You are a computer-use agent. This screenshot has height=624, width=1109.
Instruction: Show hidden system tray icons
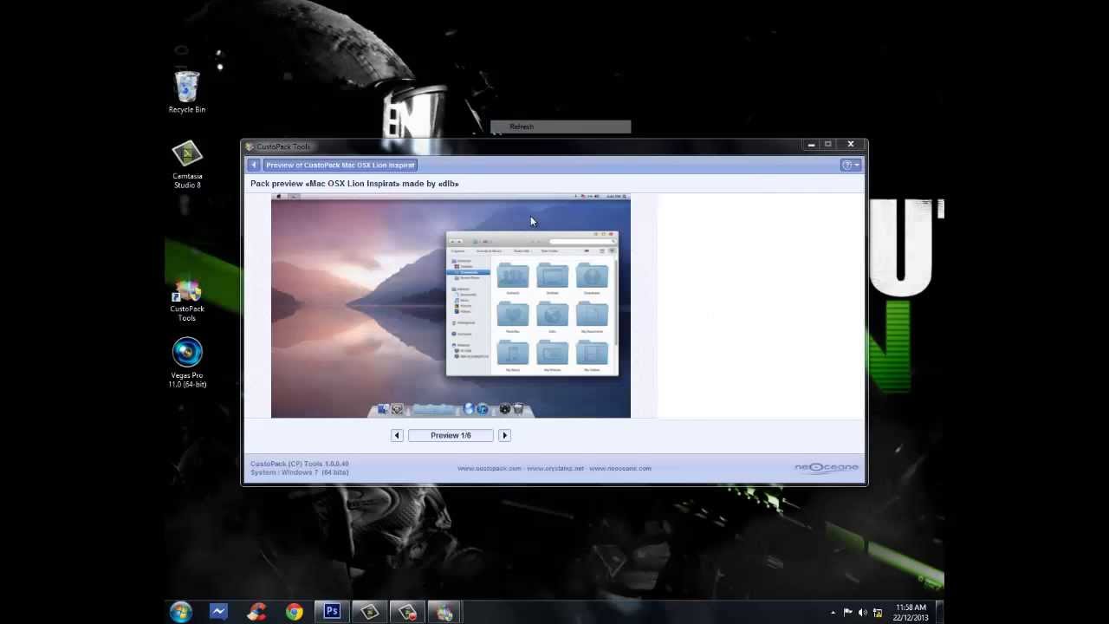pos(833,613)
